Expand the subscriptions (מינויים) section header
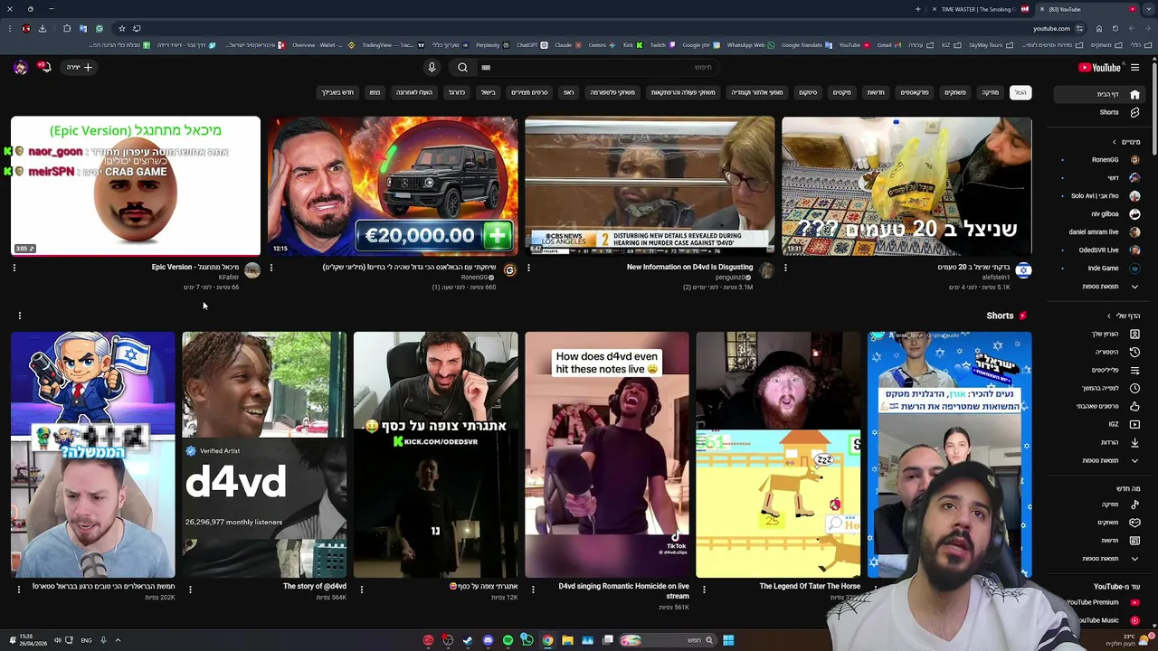The height and width of the screenshot is (651, 1158). 1126,142
